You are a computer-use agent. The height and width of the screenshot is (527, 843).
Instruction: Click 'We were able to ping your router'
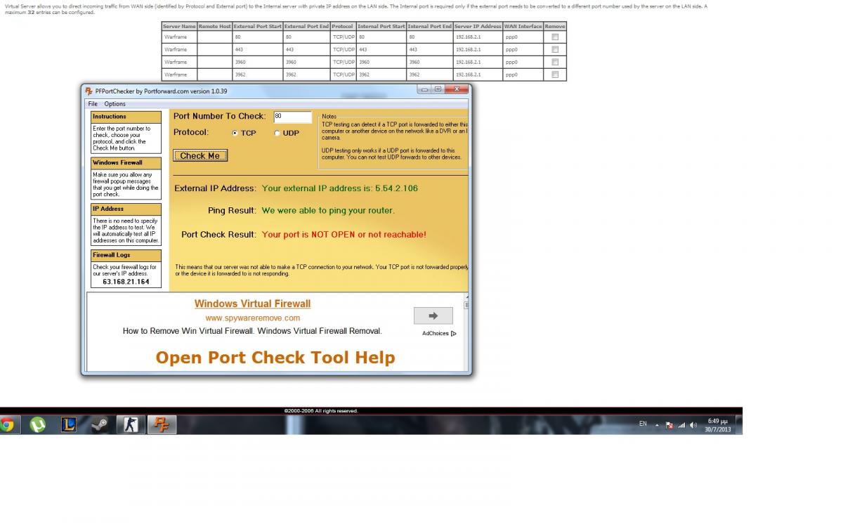point(328,210)
